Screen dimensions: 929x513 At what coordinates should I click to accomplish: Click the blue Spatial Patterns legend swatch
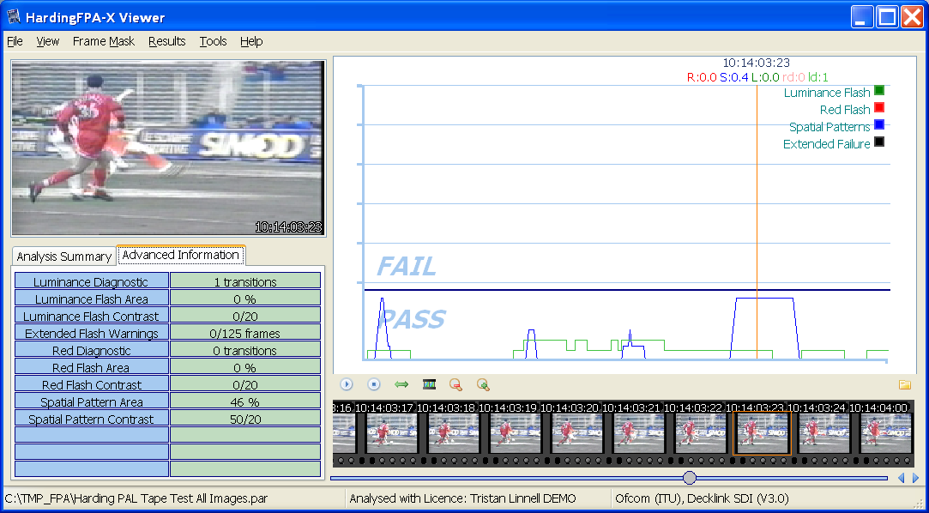[x=879, y=125]
